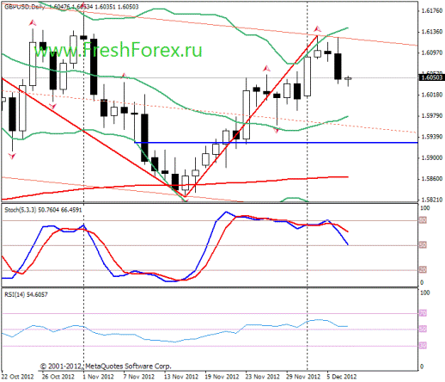The image size is (445, 382).
Task: Click the 26 Oct 2012 date label
Action: [x=58, y=376]
